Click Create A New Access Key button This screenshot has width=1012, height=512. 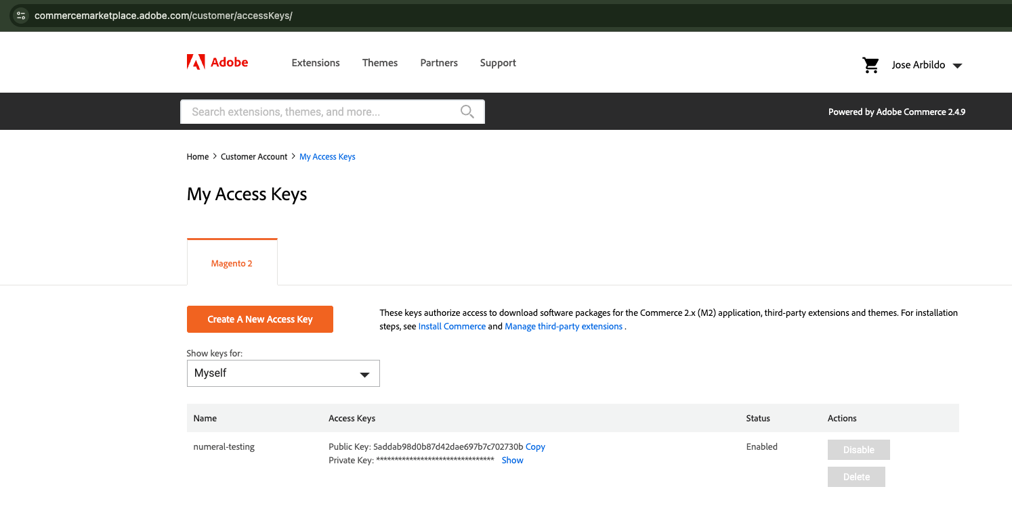260,319
